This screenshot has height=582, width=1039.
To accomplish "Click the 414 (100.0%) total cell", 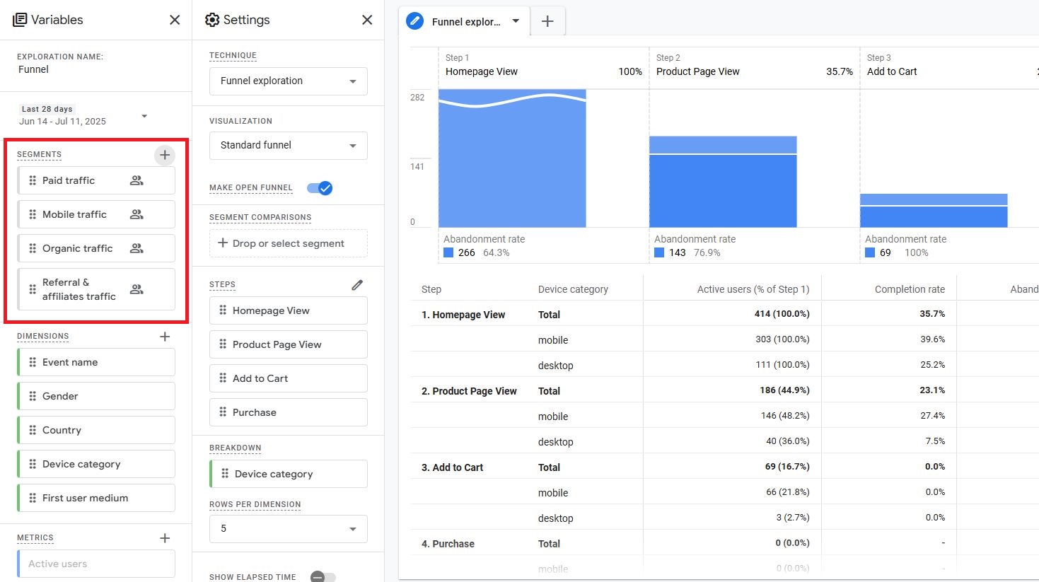I will tap(782, 314).
